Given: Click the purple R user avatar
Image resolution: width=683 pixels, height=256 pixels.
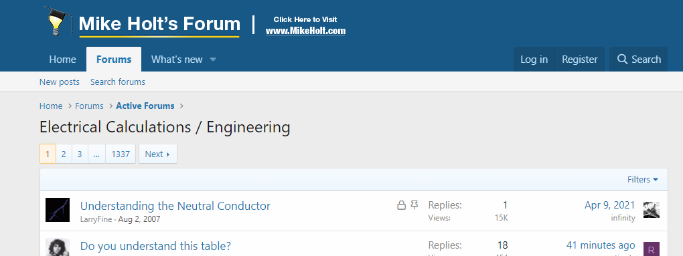Looking at the screenshot, I should point(652,249).
